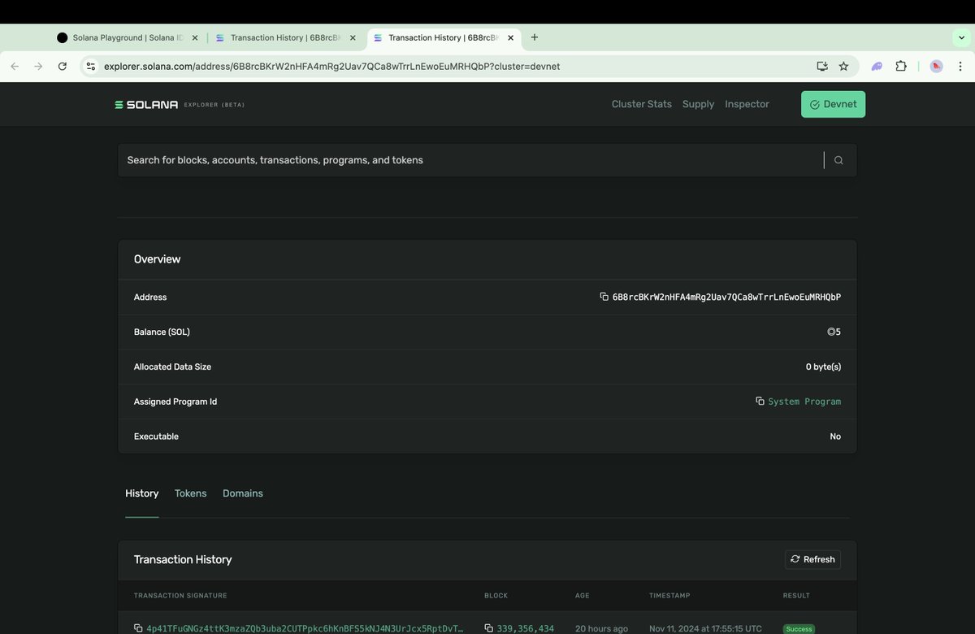Click the search magnifier icon
This screenshot has height=634, width=975.
pos(838,160)
